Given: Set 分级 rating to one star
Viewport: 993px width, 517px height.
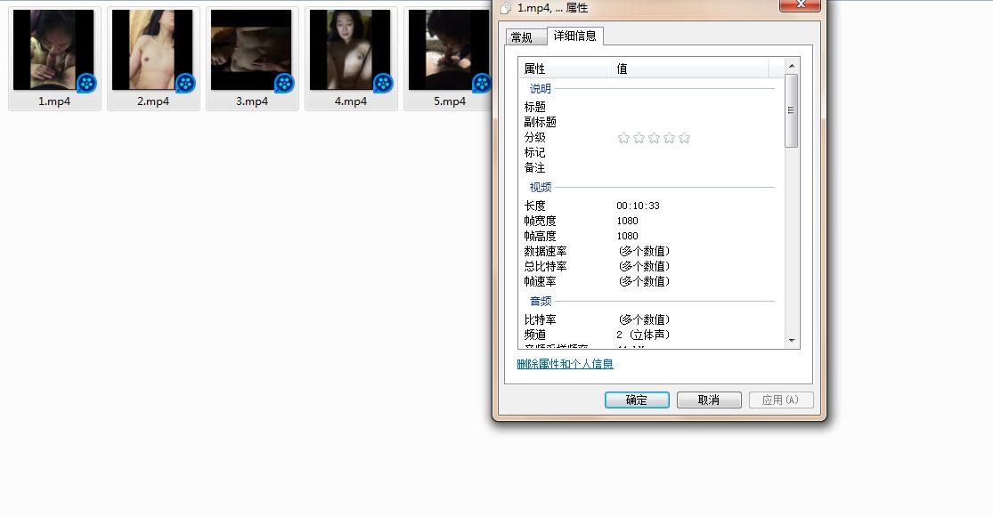Looking at the screenshot, I should [x=623, y=138].
